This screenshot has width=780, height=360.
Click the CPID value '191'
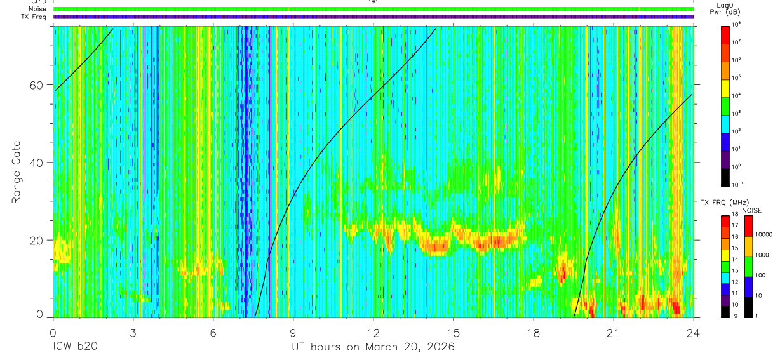(373, 2)
